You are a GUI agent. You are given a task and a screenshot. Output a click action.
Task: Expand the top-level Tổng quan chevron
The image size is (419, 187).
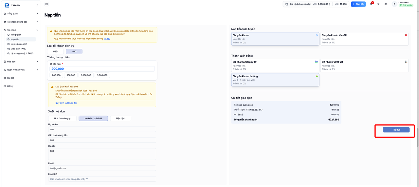(37, 14)
